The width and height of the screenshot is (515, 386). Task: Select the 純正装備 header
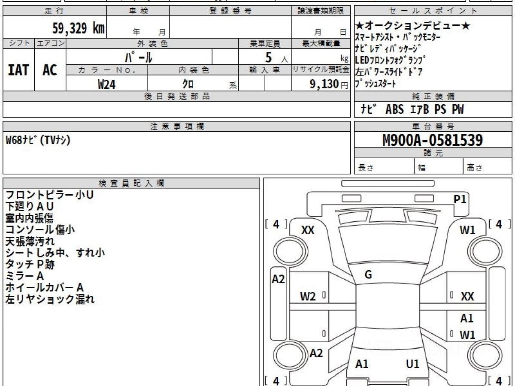433,96
